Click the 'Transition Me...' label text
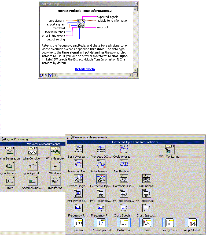This screenshot has height=235, width=206. (x=78, y=171)
